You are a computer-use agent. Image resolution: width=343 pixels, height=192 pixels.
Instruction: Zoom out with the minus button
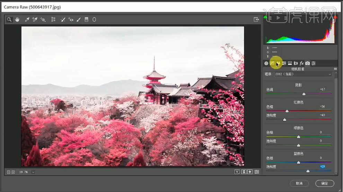pyautogui.click(x=9, y=172)
